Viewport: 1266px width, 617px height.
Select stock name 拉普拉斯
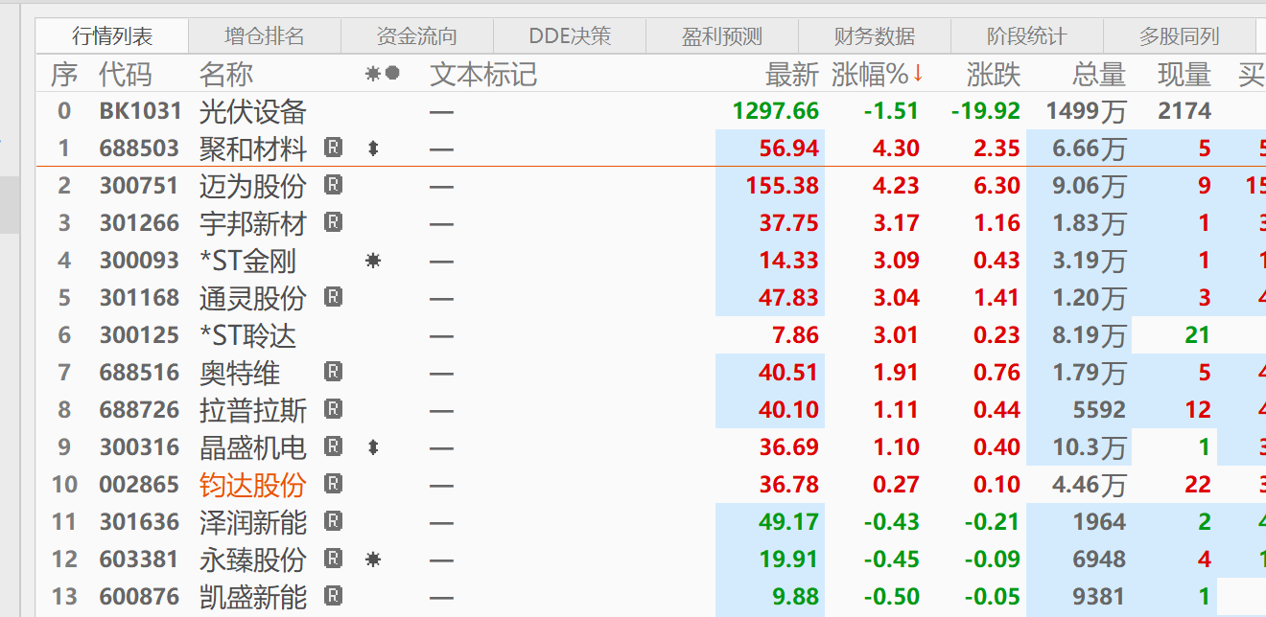[x=253, y=410]
